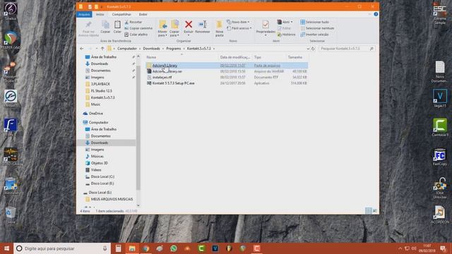
Task: Expand the address bar history dropdown
Action: pyautogui.click(x=308, y=49)
